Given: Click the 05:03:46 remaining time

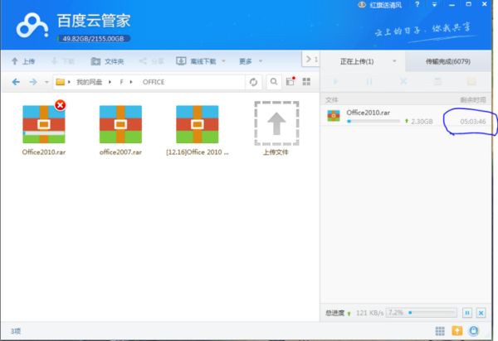Looking at the screenshot, I should (x=473, y=122).
